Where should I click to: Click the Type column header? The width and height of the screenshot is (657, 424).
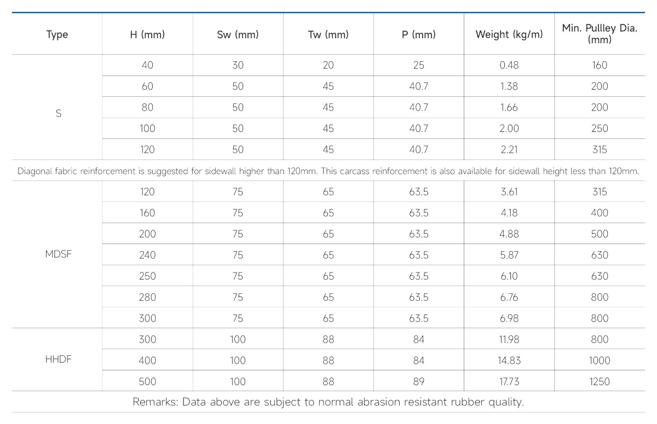(57, 34)
